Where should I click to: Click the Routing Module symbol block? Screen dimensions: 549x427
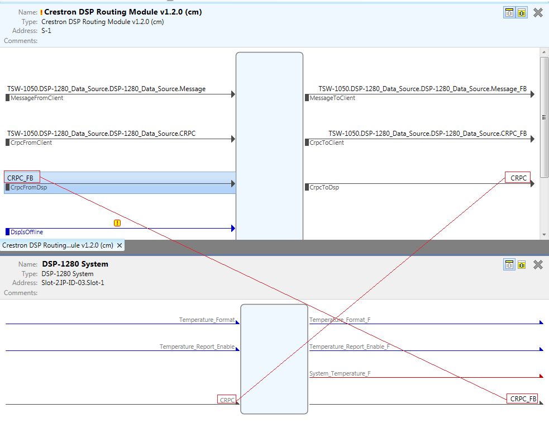(x=269, y=146)
